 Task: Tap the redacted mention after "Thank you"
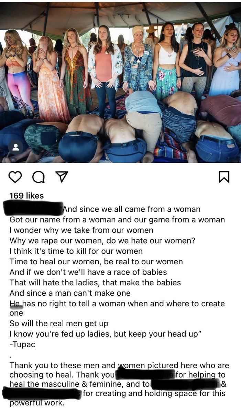point(146,374)
